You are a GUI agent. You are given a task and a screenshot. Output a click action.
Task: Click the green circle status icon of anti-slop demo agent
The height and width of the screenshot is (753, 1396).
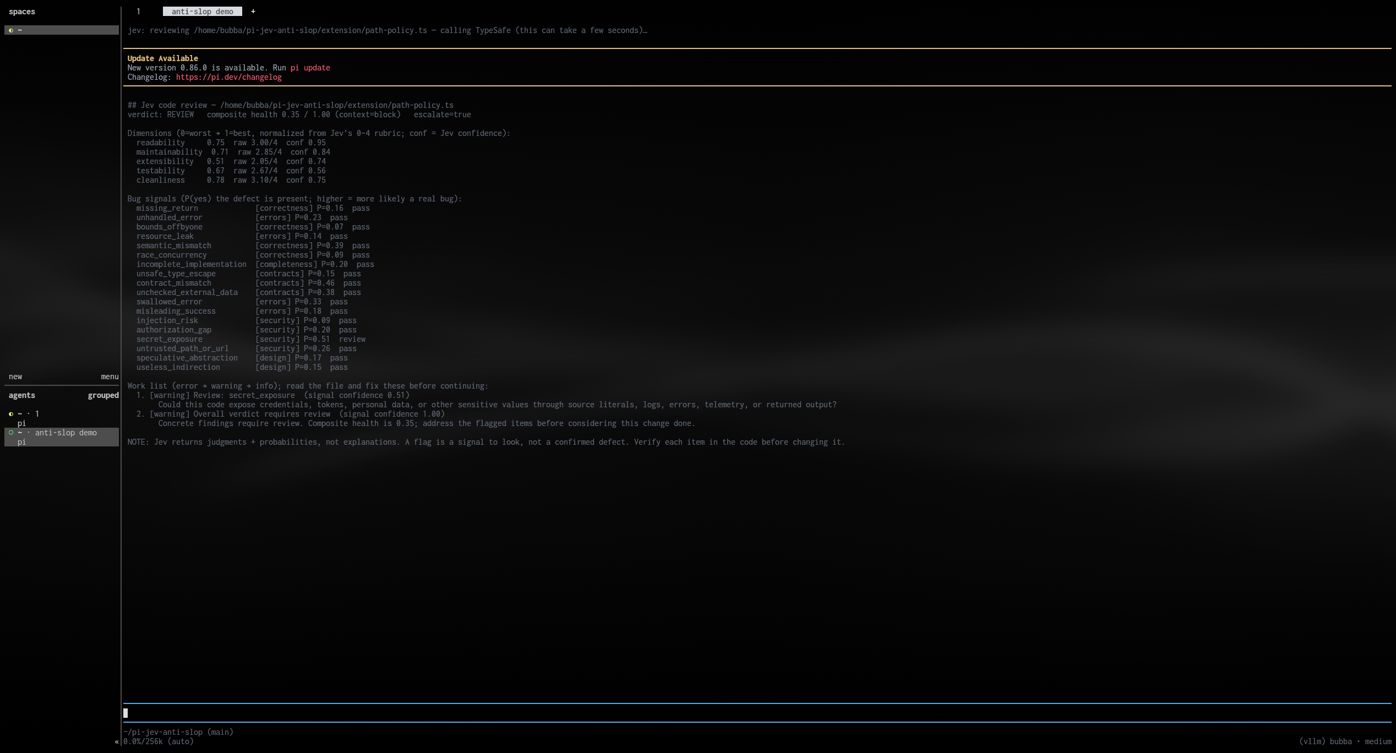pos(11,433)
